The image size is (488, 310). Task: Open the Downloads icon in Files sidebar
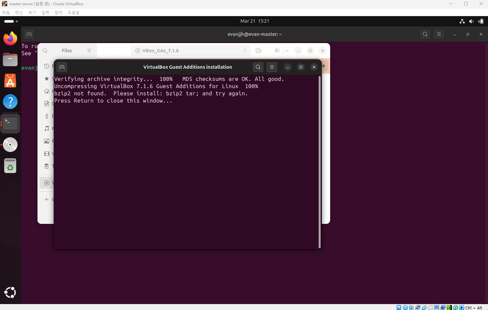[47, 116]
